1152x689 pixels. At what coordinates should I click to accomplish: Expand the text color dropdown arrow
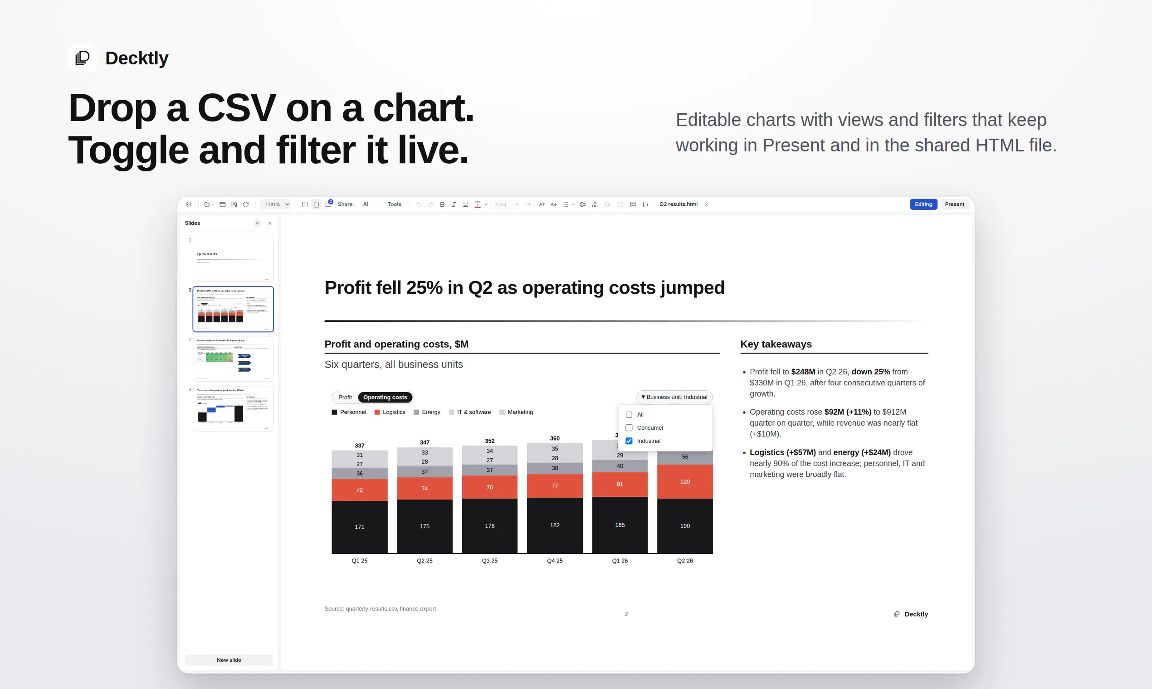[486, 204]
